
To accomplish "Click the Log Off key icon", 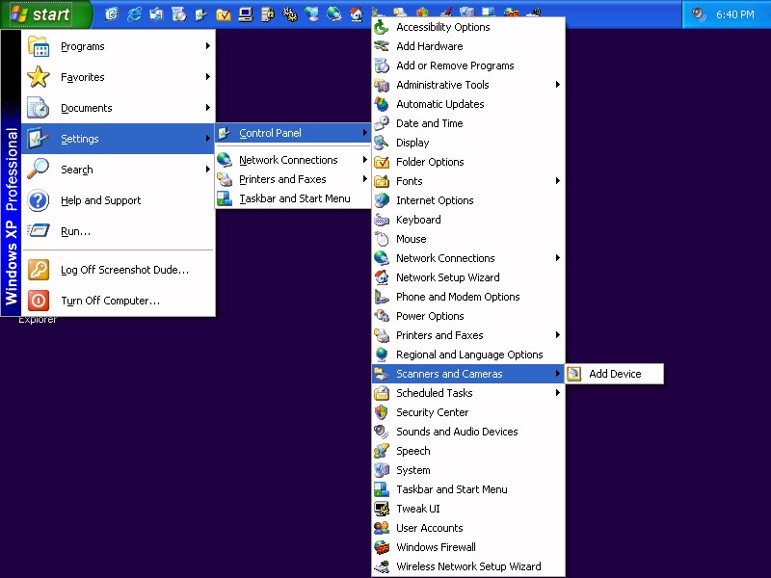I will tap(39, 270).
